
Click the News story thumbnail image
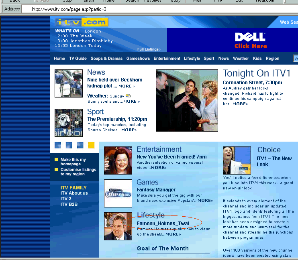pyautogui.click(x=69, y=83)
